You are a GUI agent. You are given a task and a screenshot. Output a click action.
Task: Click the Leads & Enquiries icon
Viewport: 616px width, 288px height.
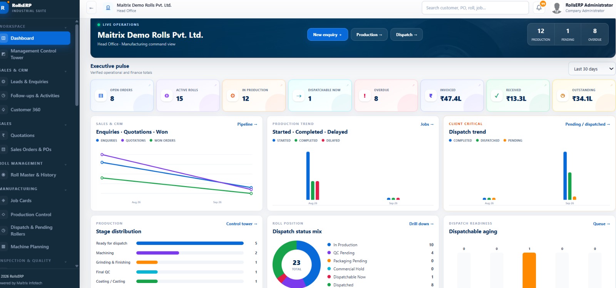coord(3,82)
